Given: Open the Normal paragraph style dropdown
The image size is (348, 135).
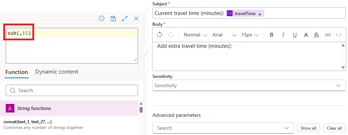Looking at the screenshot, I should coord(196,35).
